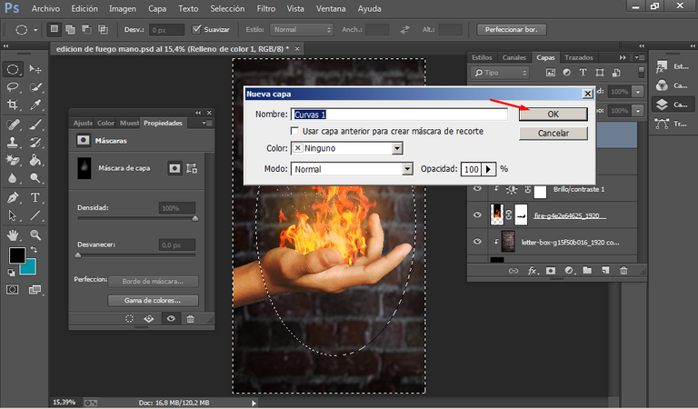Open the Estilo dropdown in options bar
This screenshot has height=409, width=698.
click(302, 29)
